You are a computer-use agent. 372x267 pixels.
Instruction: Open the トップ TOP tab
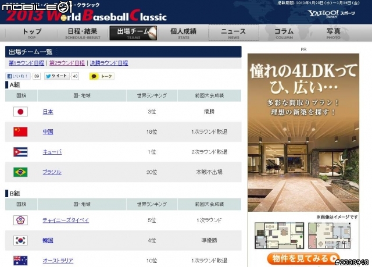pos(31,33)
